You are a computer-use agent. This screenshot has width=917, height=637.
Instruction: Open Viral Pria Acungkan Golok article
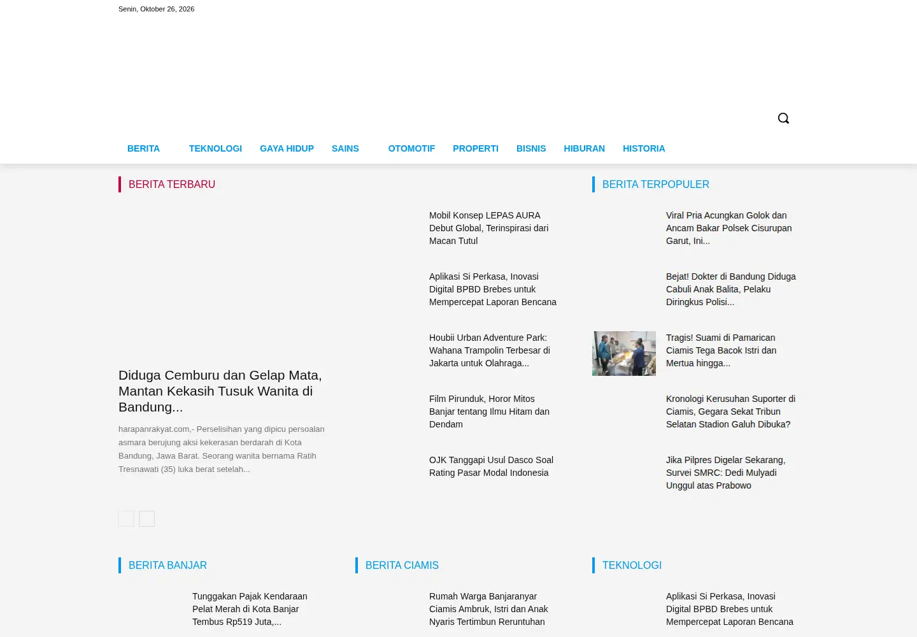[729, 228]
